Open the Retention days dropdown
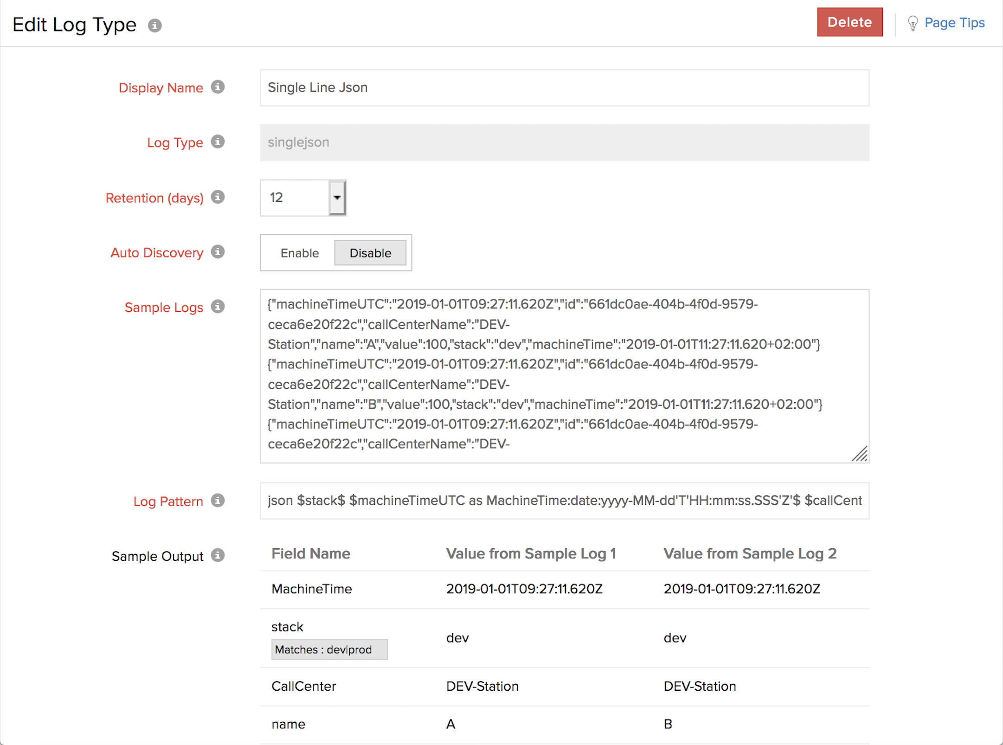The width and height of the screenshot is (1003, 745). pyautogui.click(x=337, y=198)
